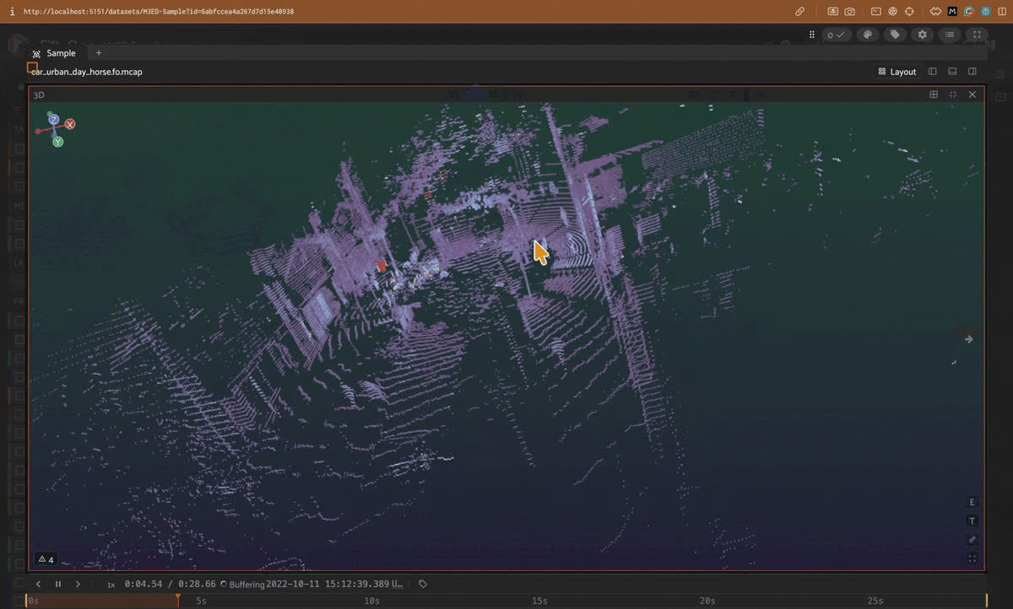Screen dimensions: 1013x609
Task: Click the camera screenshot icon
Action: tap(849, 12)
